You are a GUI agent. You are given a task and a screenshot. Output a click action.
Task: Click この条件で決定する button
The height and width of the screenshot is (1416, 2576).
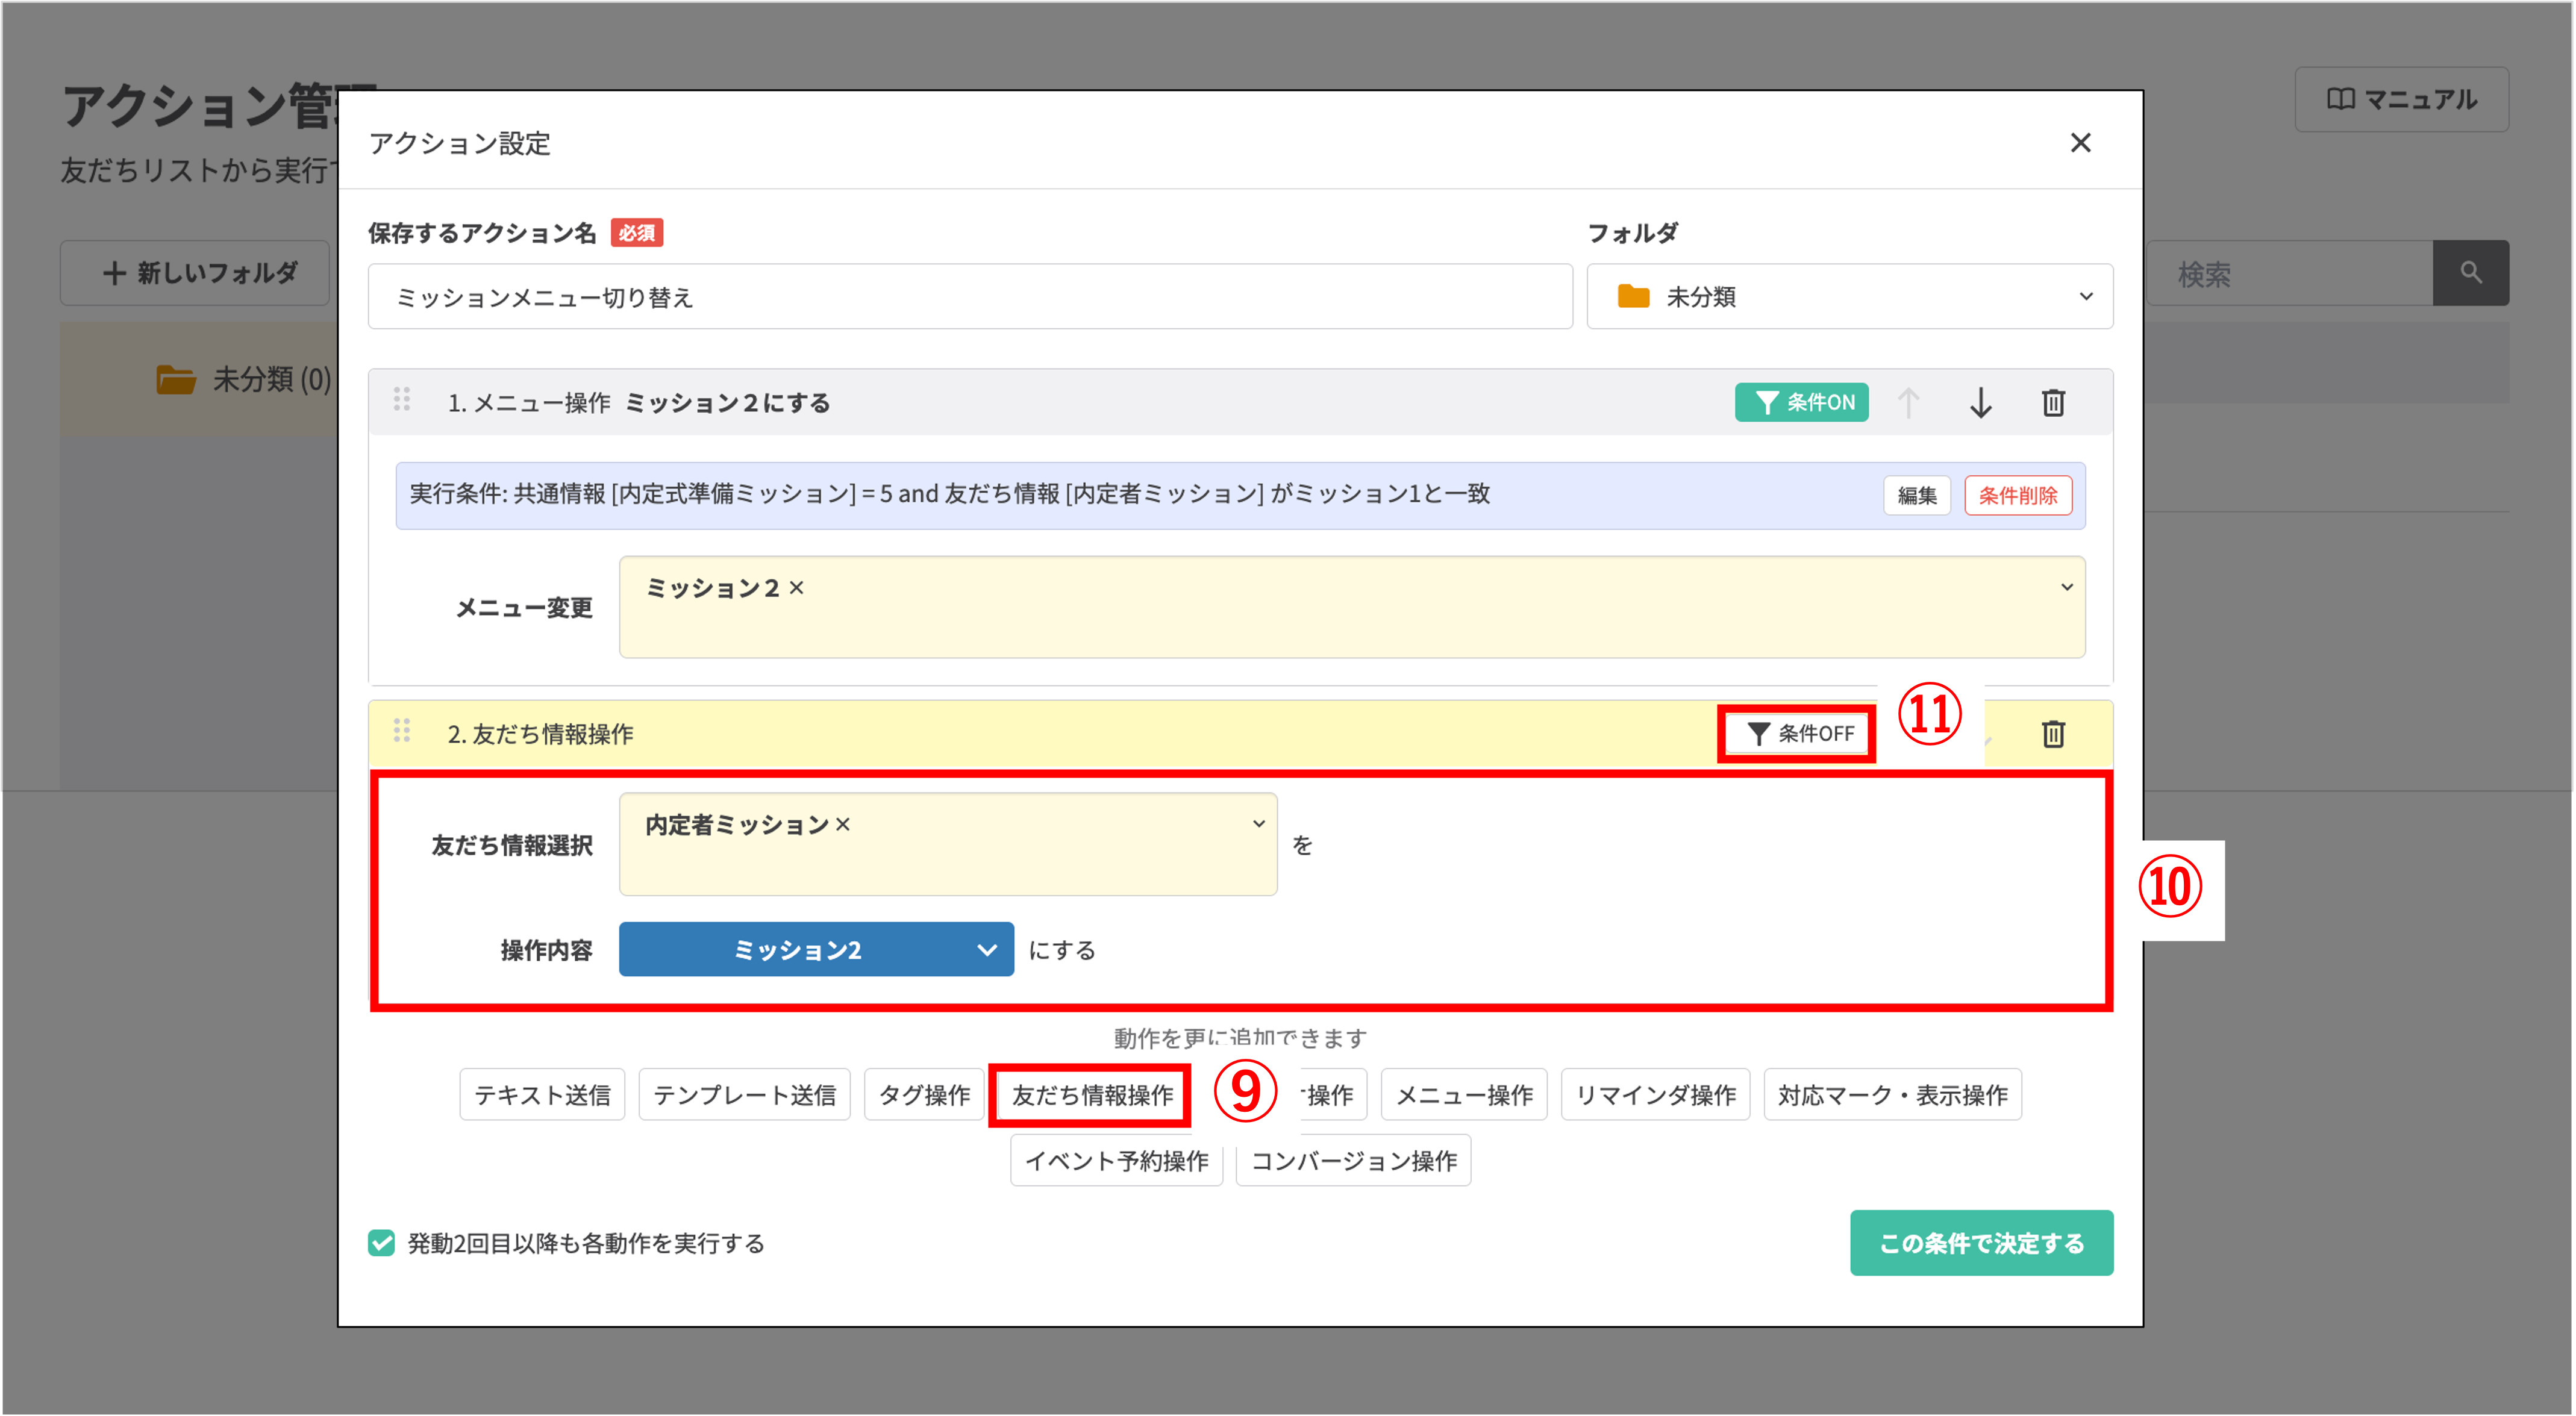pos(1980,1243)
